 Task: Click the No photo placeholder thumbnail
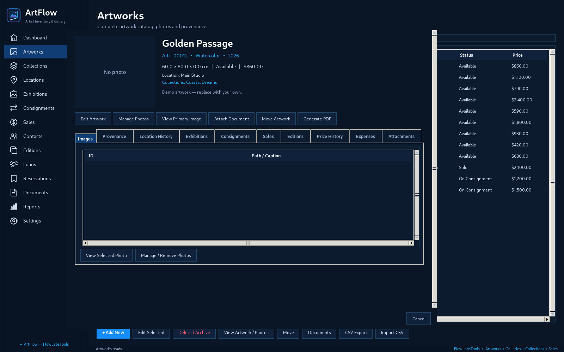(x=115, y=72)
